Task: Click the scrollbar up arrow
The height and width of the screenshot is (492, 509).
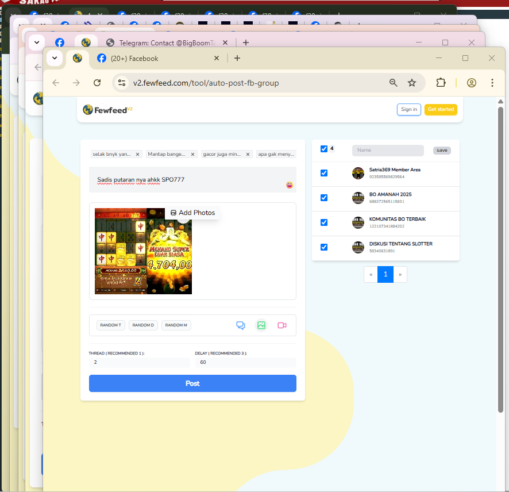Action: pyautogui.click(x=500, y=102)
